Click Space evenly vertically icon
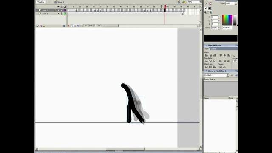 [x=221, y=67]
